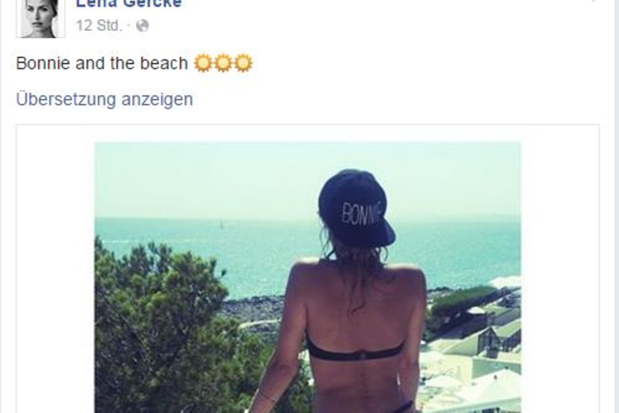This screenshot has width=619, height=413.
Task: Click the white rooftops in the photo
Action: [x=478, y=357]
